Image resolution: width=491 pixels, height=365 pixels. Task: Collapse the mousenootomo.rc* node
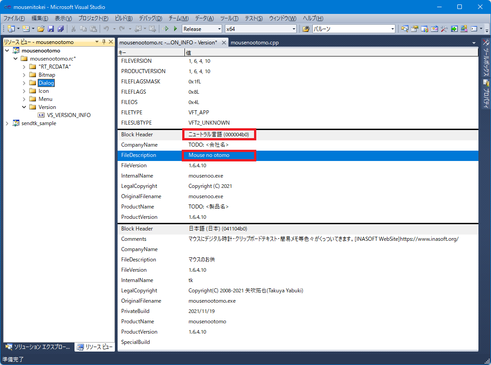[15, 58]
